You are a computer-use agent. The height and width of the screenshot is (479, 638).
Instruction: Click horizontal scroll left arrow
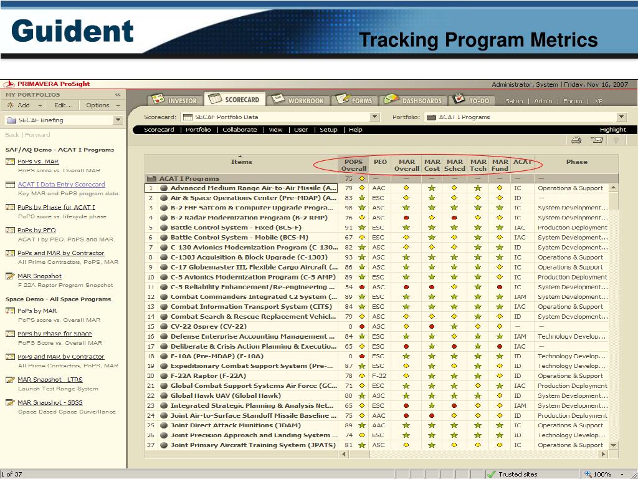(x=344, y=454)
